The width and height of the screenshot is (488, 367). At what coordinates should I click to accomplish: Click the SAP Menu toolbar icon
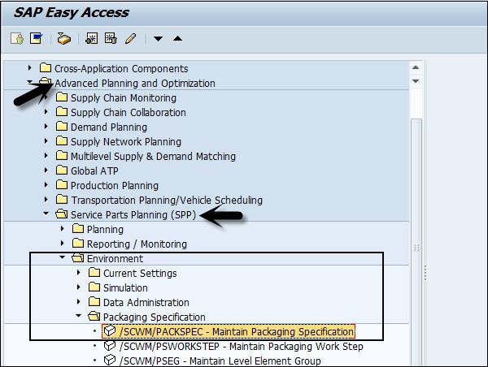[36, 38]
